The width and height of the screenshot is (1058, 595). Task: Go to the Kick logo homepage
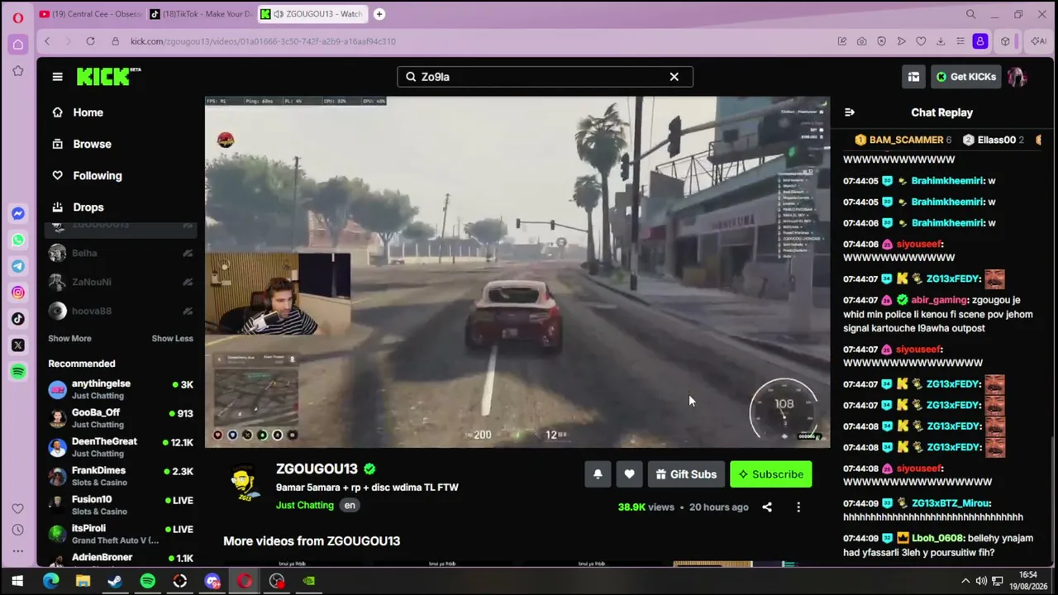pyautogui.click(x=108, y=76)
